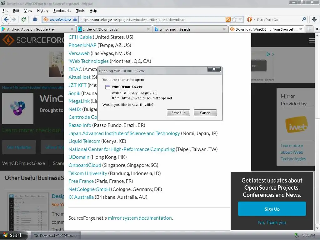Screen dimensions: 320x240
Task: Click the sourceforge.net site identity badge
Action: pyautogui.click(x=60, y=19)
